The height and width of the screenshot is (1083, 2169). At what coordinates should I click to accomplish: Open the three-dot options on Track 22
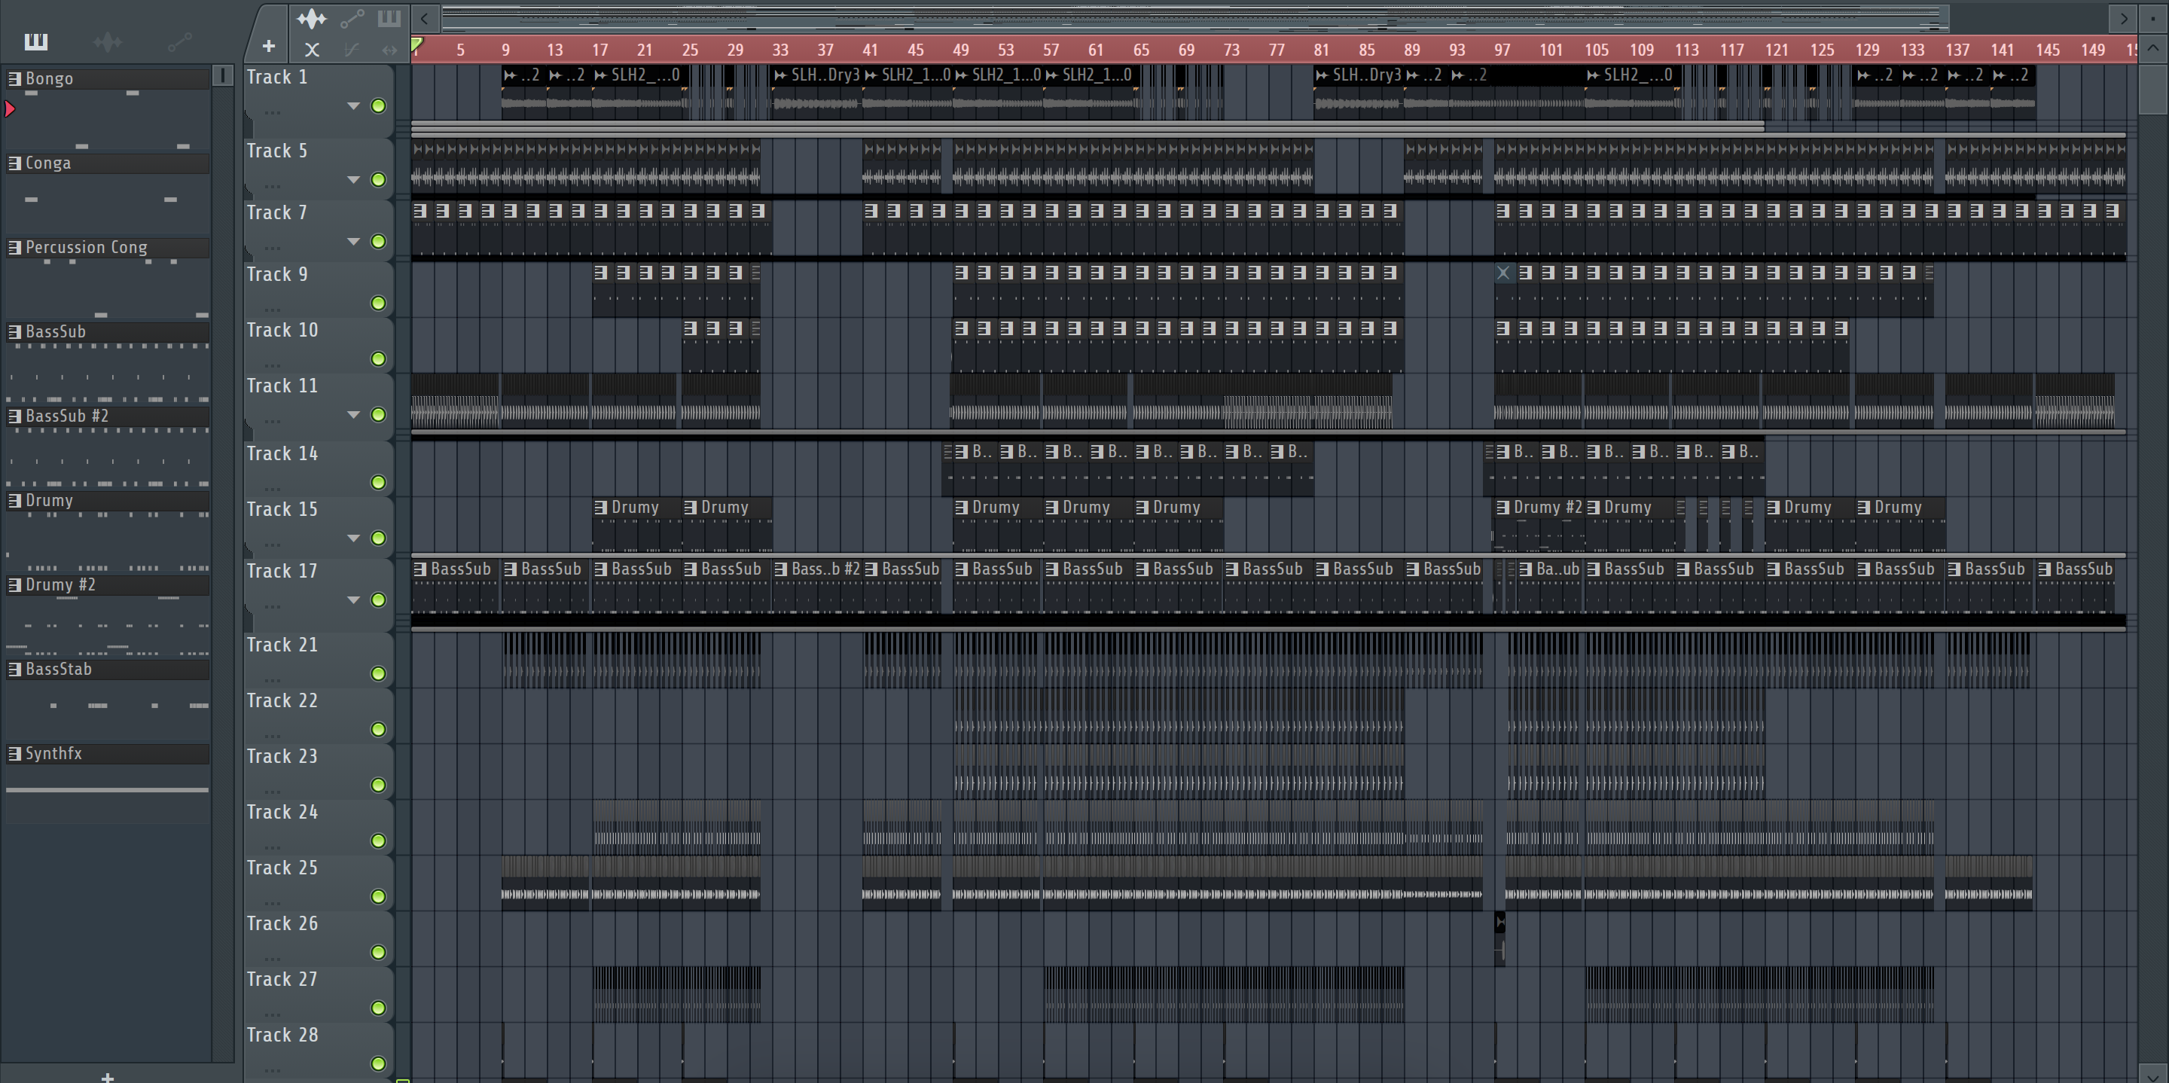click(272, 736)
